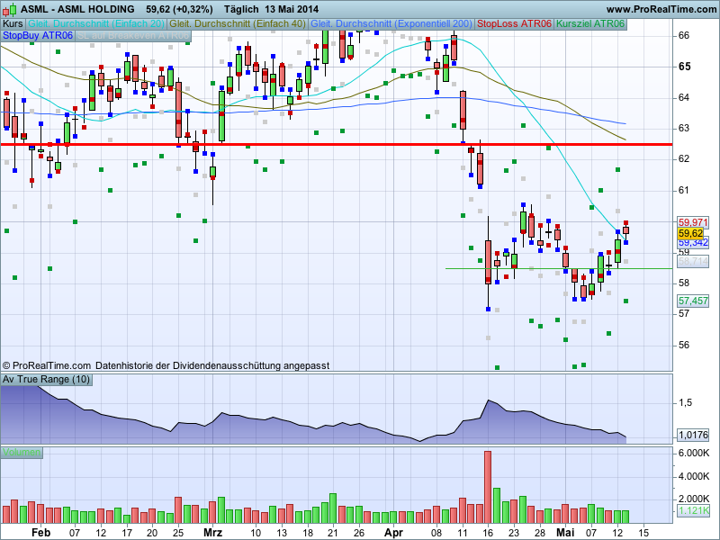The image size is (720, 540).
Task: Select the faded SL auf Breakeven ATR06 label
Action: [x=132, y=35]
